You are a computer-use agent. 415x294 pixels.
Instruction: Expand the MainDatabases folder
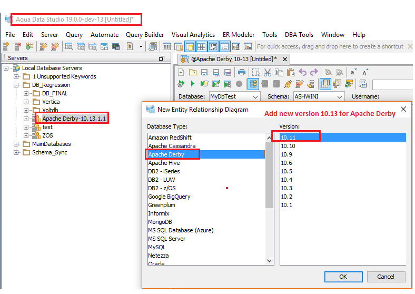(x=16, y=144)
